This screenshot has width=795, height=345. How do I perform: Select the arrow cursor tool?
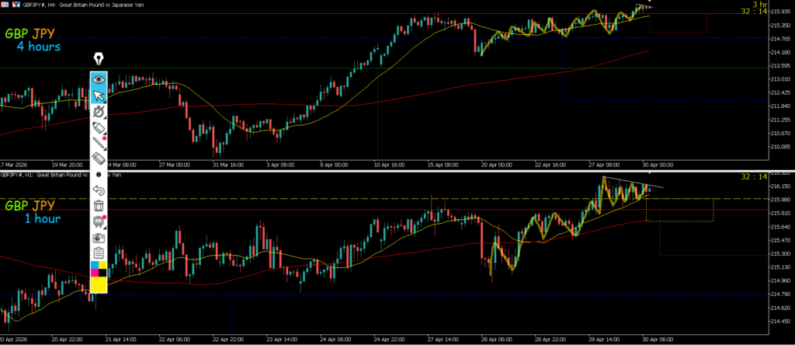[x=99, y=96]
